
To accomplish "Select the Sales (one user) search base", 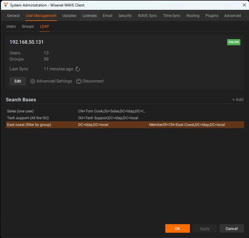I will tap(125, 111).
